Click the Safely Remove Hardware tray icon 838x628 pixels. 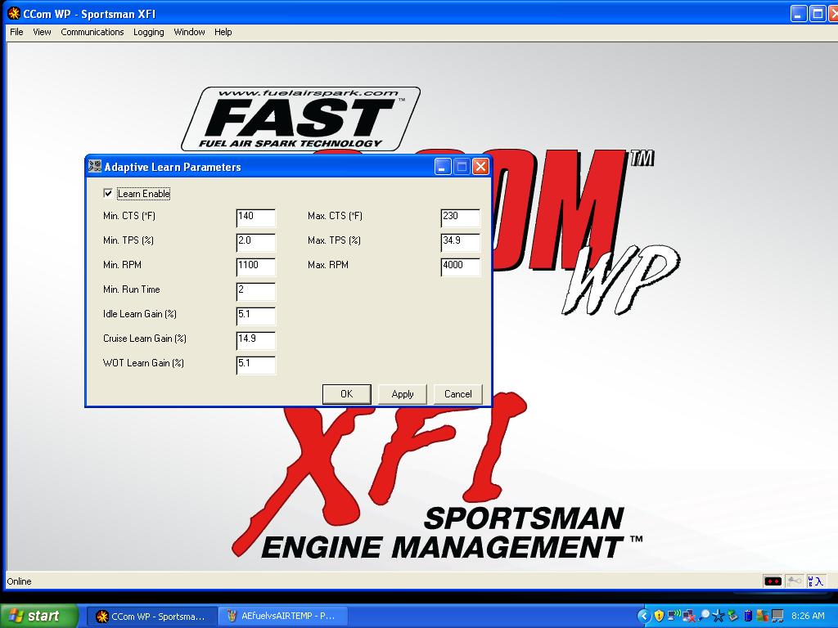(x=732, y=616)
